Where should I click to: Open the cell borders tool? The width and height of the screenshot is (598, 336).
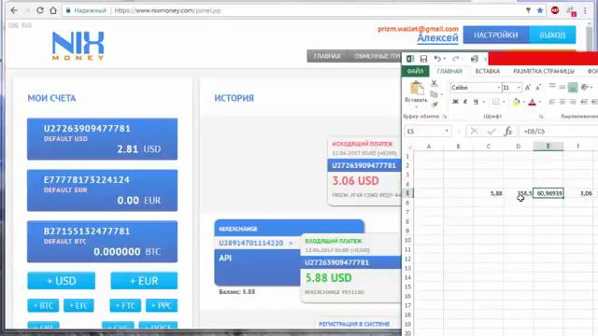pos(495,102)
